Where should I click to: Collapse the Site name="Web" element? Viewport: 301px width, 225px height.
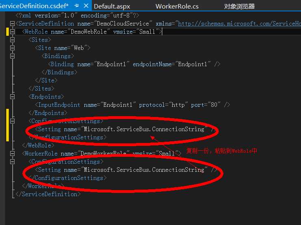tap(12, 48)
